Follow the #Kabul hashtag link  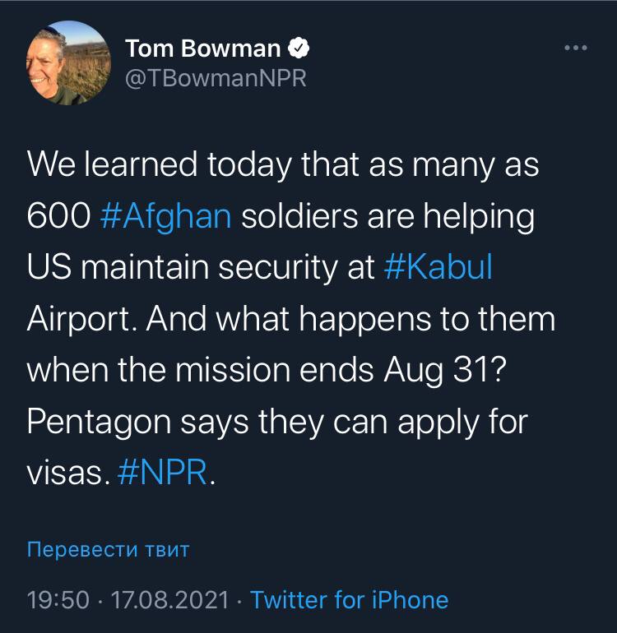[438, 268]
